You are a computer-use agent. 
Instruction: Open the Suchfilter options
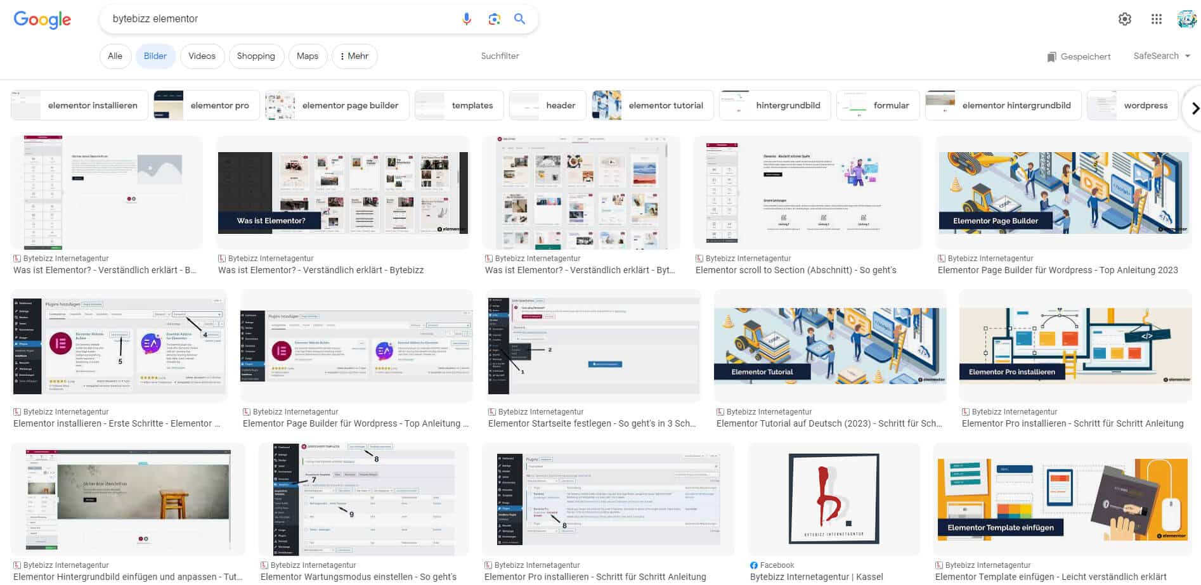(x=500, y=56)
